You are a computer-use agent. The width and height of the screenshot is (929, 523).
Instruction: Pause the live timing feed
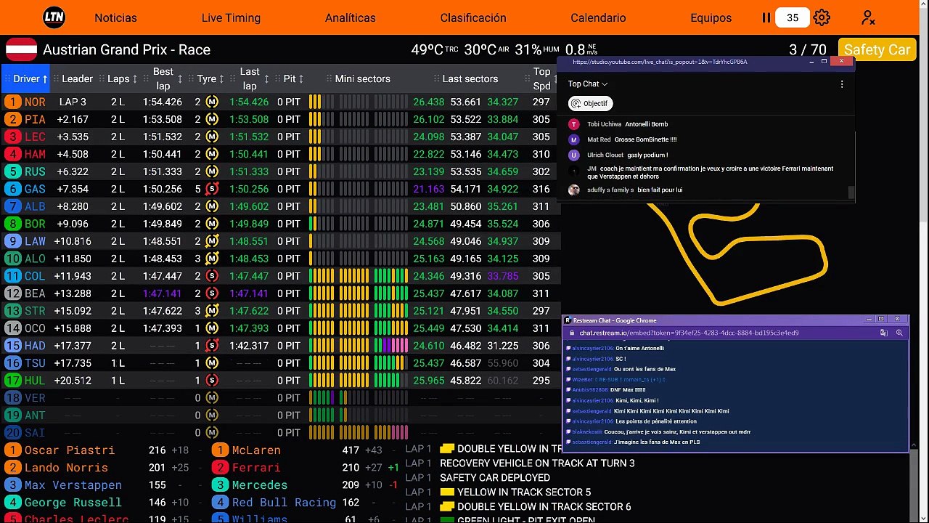tap(766, 17)
